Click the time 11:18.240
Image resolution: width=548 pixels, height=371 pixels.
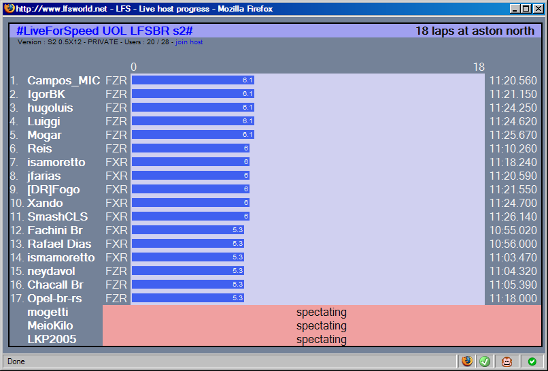click(x=513, y=163)
